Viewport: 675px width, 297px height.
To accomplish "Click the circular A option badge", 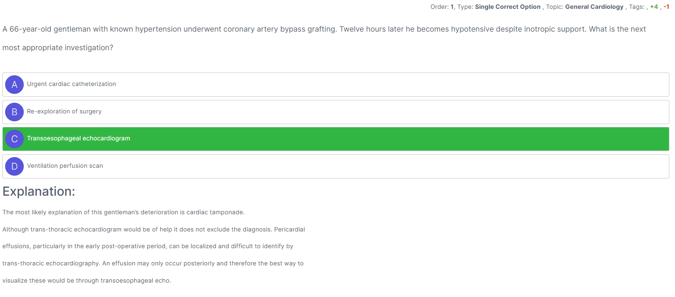I will pyautogui.click(x=14, y=85).
